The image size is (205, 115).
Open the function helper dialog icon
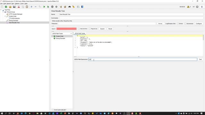78,7
